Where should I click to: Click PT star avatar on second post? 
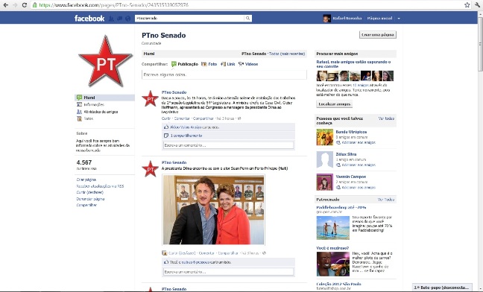pos(150,168)
